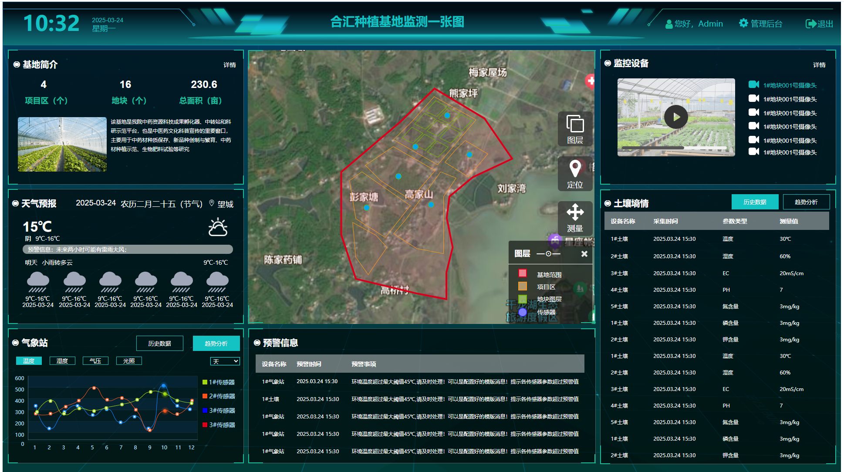Screen dimensions: 844x472
Task: Adjust the 图层 opacity slider handle
Action: point(548,253)
